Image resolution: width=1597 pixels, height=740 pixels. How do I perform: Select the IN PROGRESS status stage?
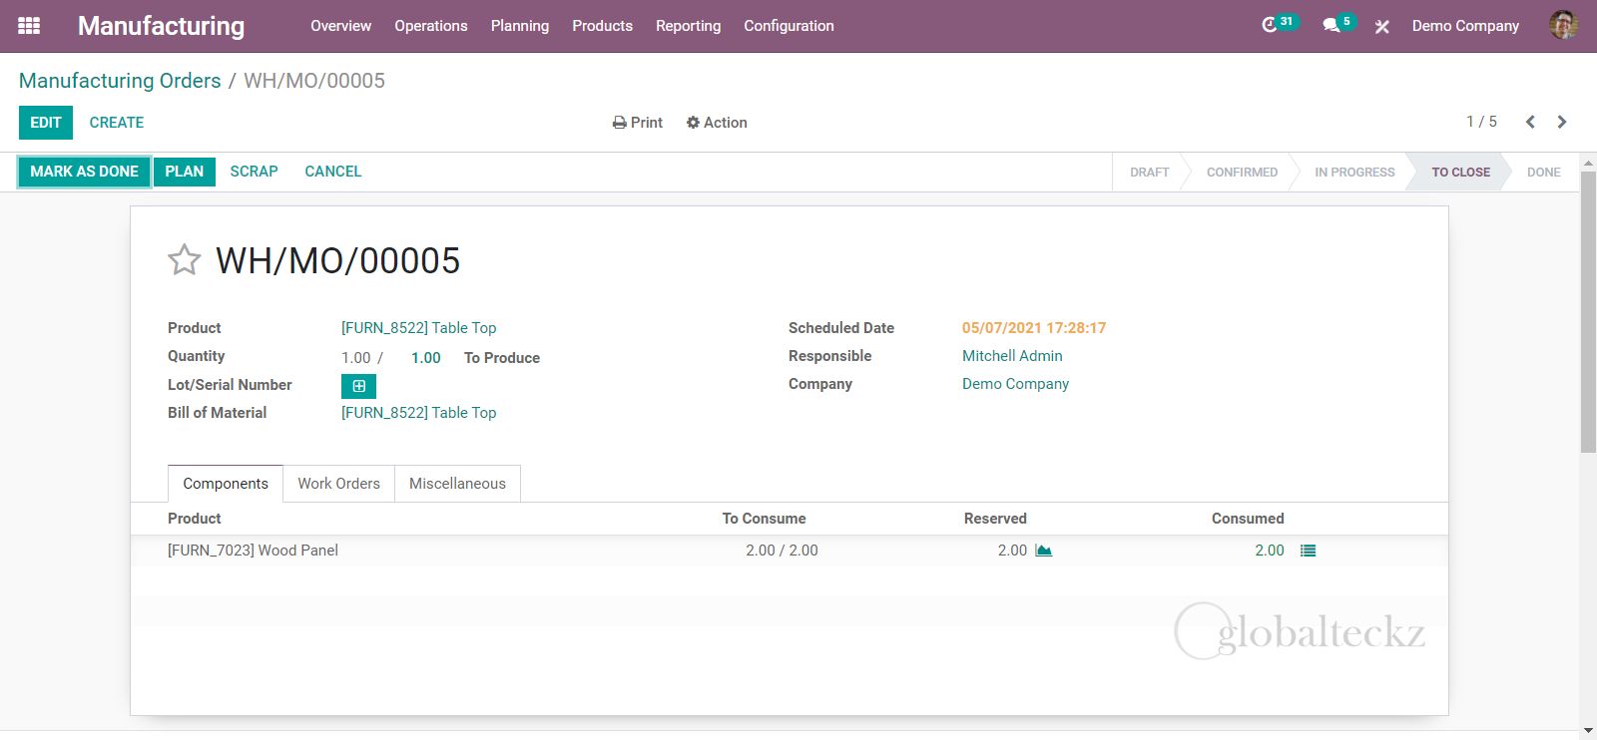click(x=1354, y=173)
